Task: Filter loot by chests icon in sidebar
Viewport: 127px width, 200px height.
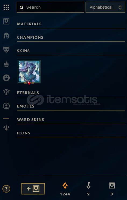Action: (x=6, y=21)
